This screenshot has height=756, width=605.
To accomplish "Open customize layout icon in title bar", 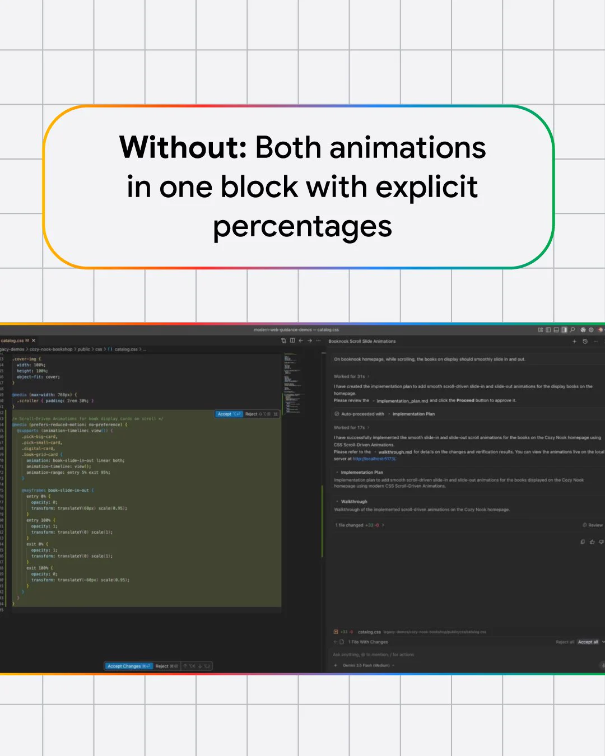I will click(541, 330).
